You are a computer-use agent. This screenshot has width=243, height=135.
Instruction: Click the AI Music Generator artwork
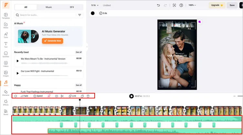(28, 36)
